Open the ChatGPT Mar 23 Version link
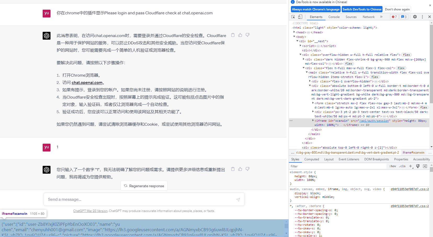Screen dimensions: 433x237 click(90, 211)
